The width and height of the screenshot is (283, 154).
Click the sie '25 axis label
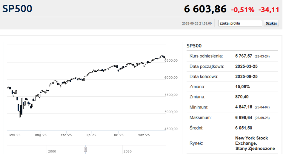(x=119, y=135)
